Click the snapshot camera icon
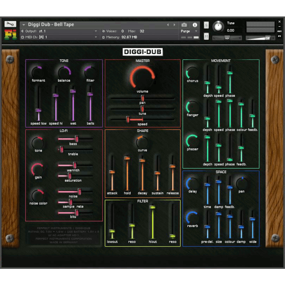285x285 pixels. click(184, 25)
